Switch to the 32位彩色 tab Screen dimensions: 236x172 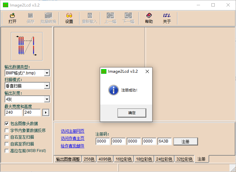pyautogui.click(x=184, y=159)
